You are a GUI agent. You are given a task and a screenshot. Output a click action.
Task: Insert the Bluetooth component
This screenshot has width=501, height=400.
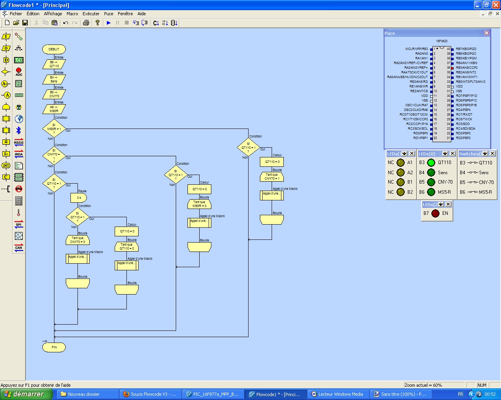(x=19, y=130)
